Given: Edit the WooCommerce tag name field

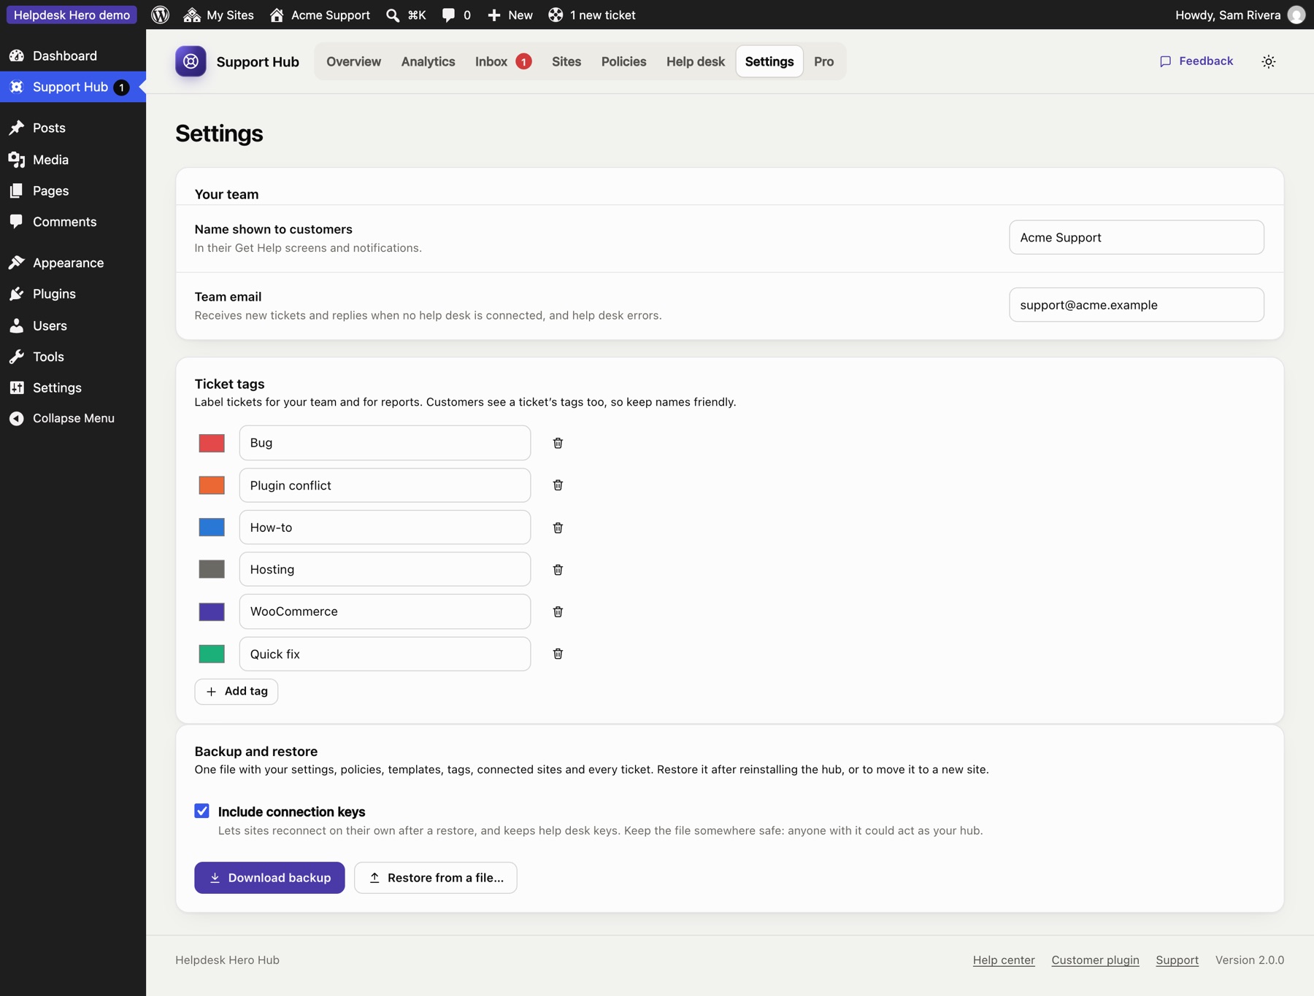Looking at the screenshot, I should coord(385,611).
